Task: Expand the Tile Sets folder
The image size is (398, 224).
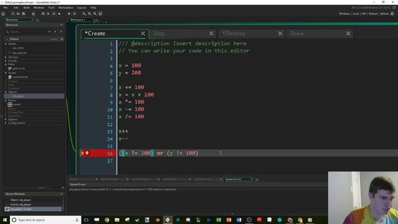Action: tap(6, 57)
